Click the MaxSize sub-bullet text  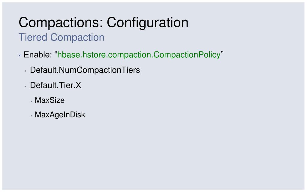[x=50, y=100]
